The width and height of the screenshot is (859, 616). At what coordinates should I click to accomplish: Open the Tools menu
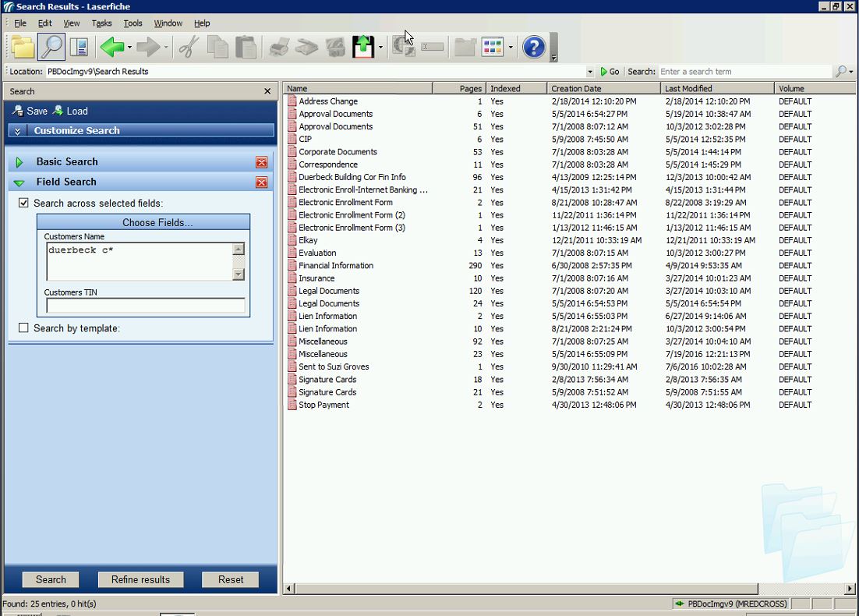tap(133, 23)
